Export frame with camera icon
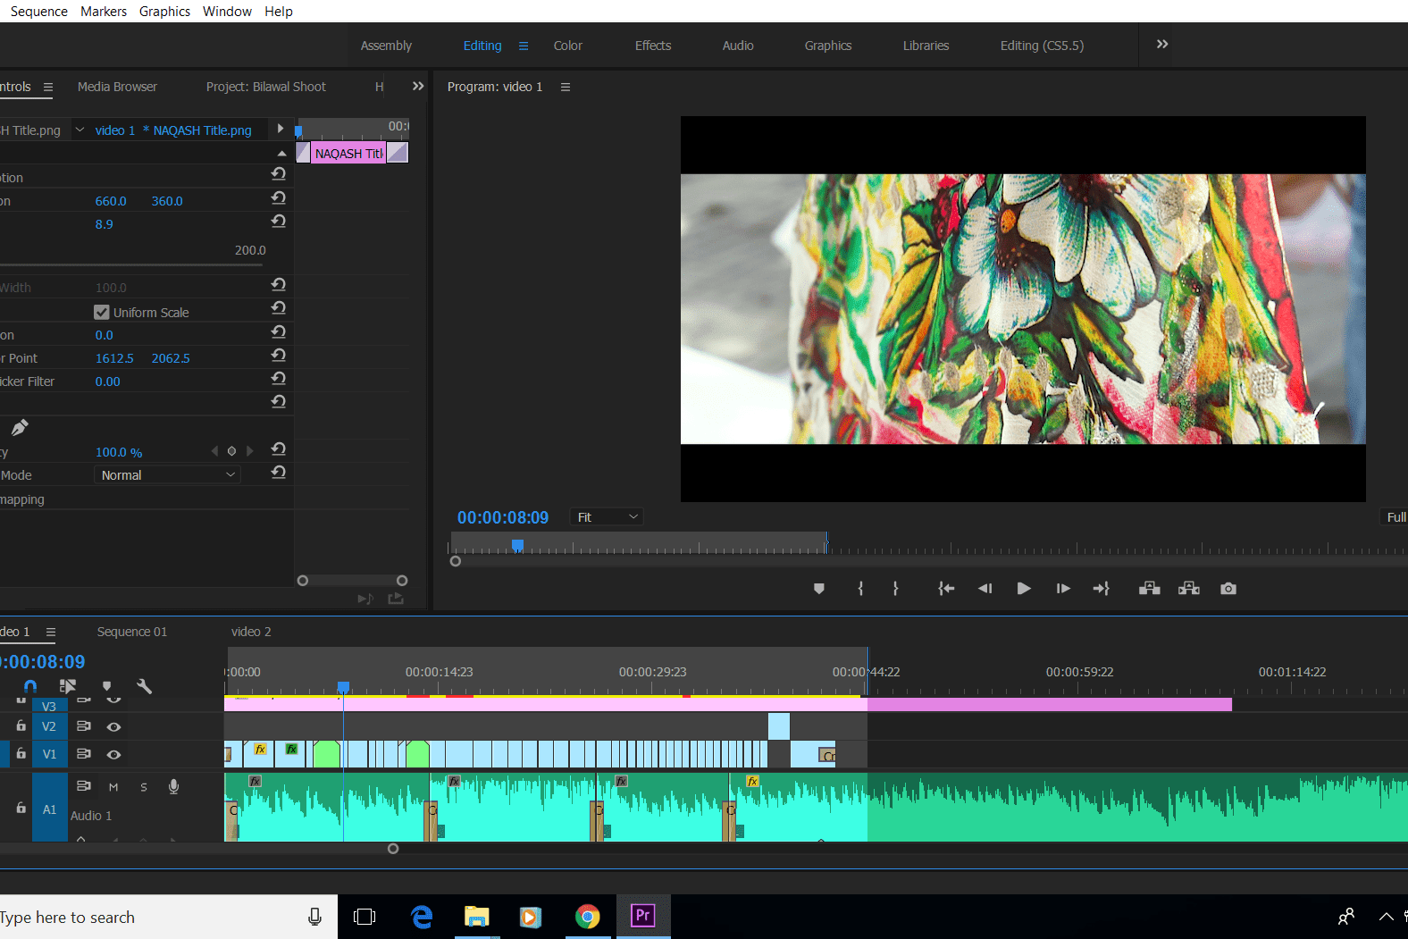Screen dimensions: 1408x939 (1228, 589)
